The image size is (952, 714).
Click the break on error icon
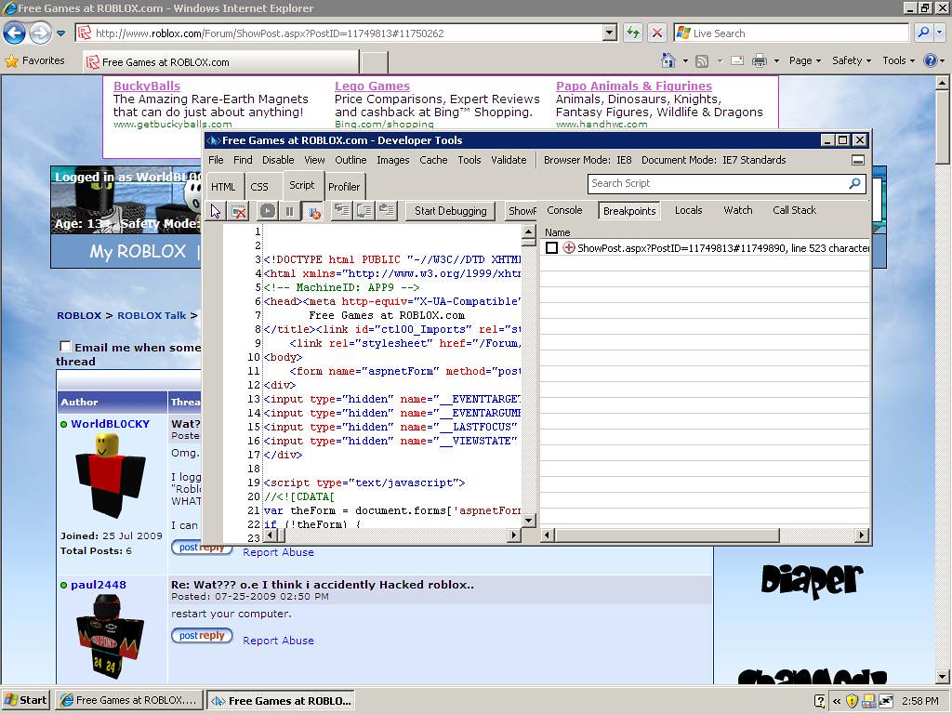(313, 211)
